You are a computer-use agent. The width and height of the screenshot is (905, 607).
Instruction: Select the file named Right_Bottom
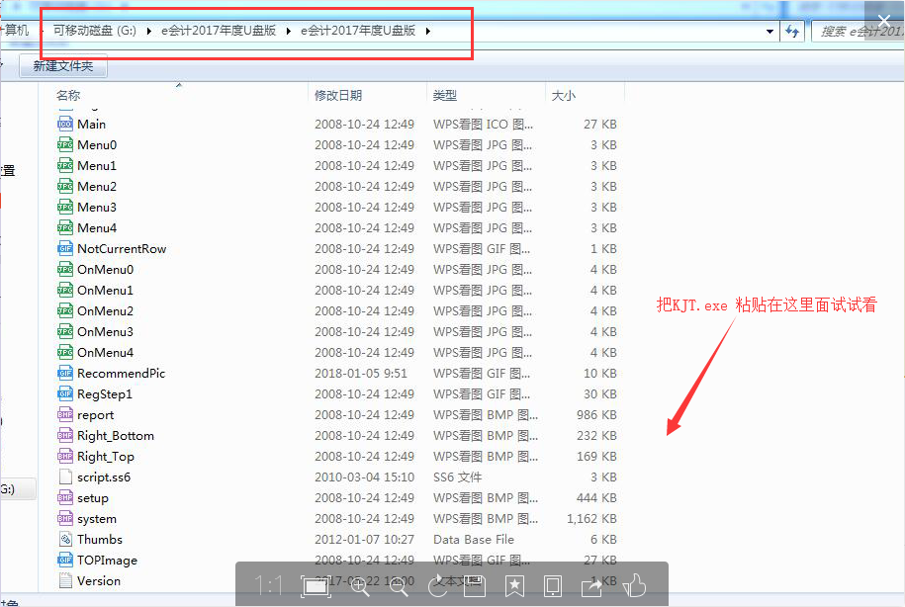[x=116, y=436]
